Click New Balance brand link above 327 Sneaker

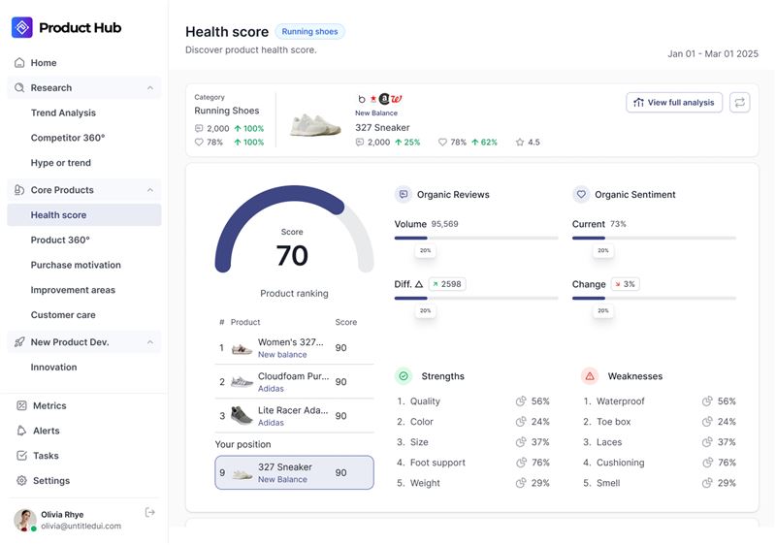coord(376,113)
